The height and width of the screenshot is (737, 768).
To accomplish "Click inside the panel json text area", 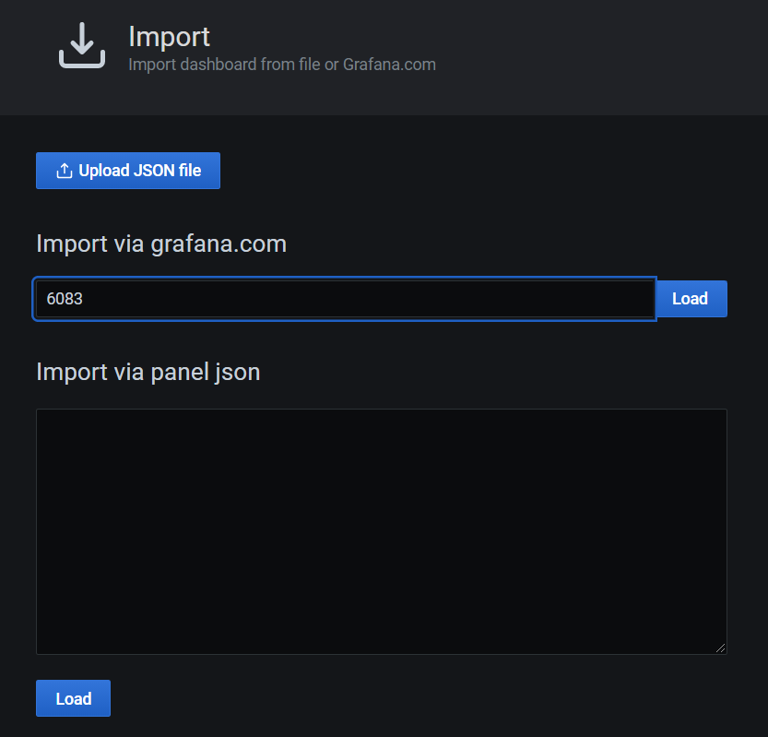I will click(x=382, y=531).
